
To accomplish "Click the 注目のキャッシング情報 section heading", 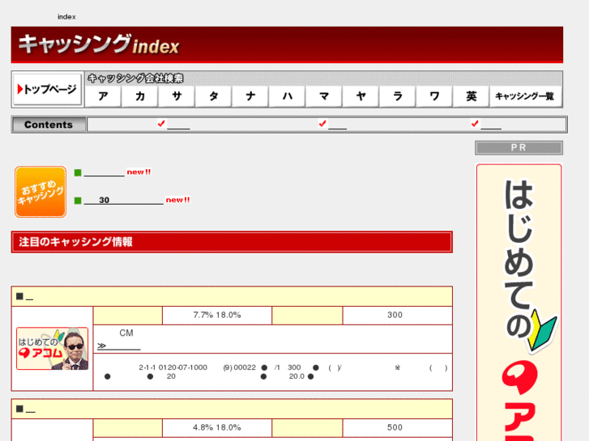I will 232,242.
